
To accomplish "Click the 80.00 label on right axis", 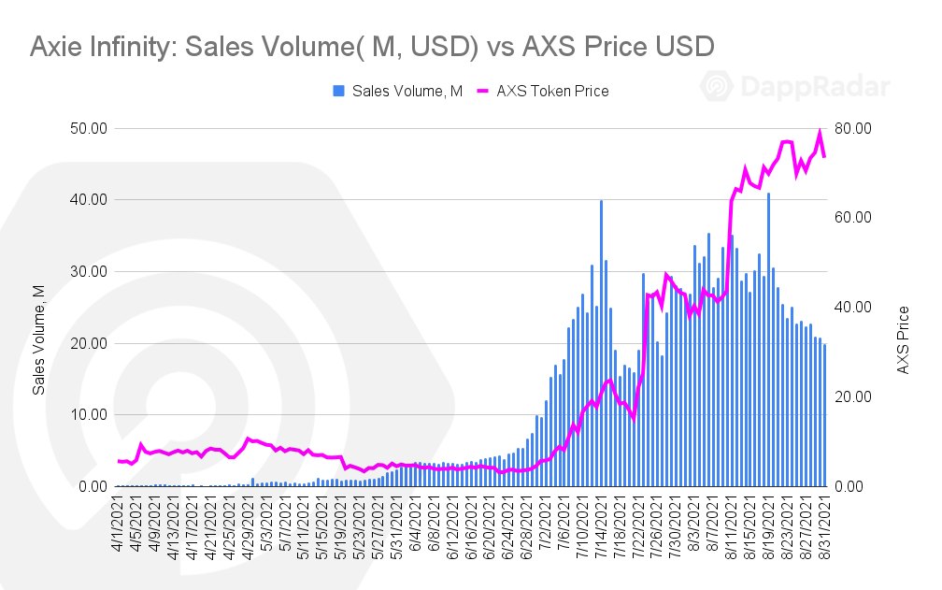I will (853, 129).
